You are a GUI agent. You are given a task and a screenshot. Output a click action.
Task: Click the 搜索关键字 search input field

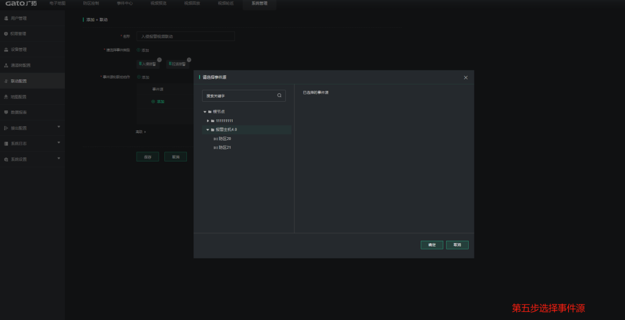point(240,95)
